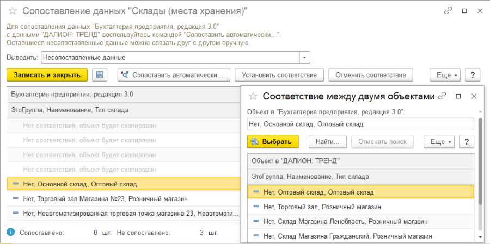This screenshot has height=244, width=490.
Task: Select 'Нет, Торговый зал, Розничный магазин' row
Action: tap(360, 207)
